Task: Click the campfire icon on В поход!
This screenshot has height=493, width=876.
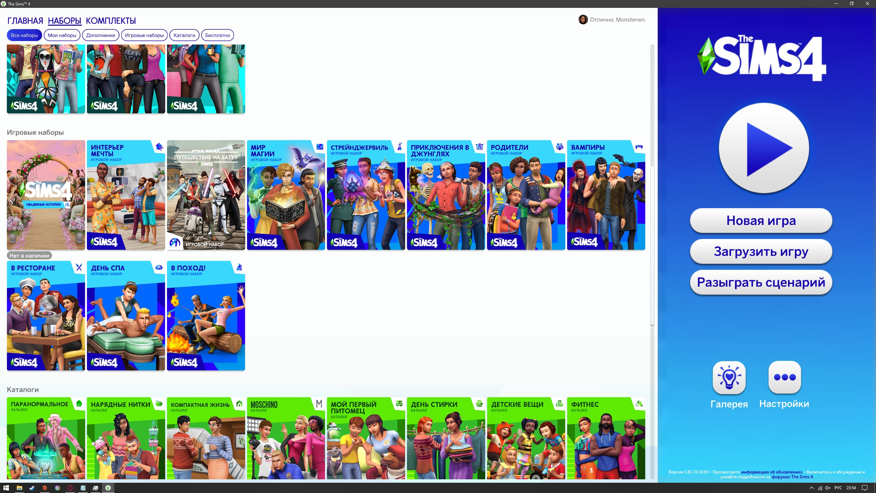Action: pos(239,267)
